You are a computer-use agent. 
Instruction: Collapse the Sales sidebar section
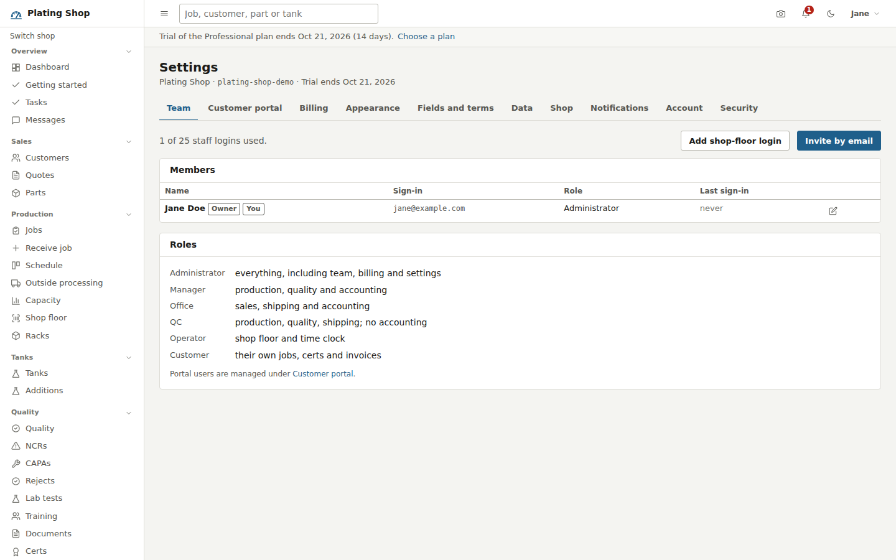129,142
